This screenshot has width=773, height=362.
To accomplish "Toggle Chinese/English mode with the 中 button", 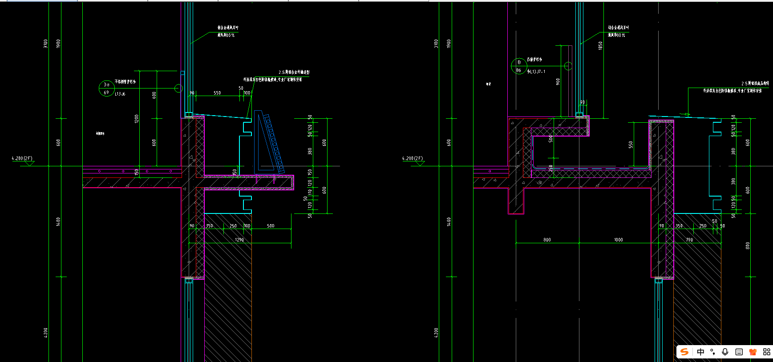I will coord(701,352).
